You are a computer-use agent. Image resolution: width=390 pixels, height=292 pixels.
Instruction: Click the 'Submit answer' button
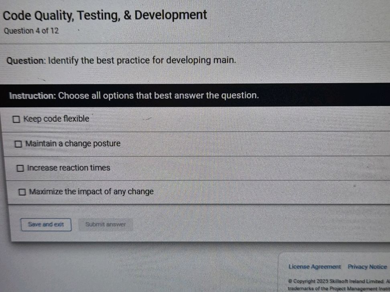(106, 224)
